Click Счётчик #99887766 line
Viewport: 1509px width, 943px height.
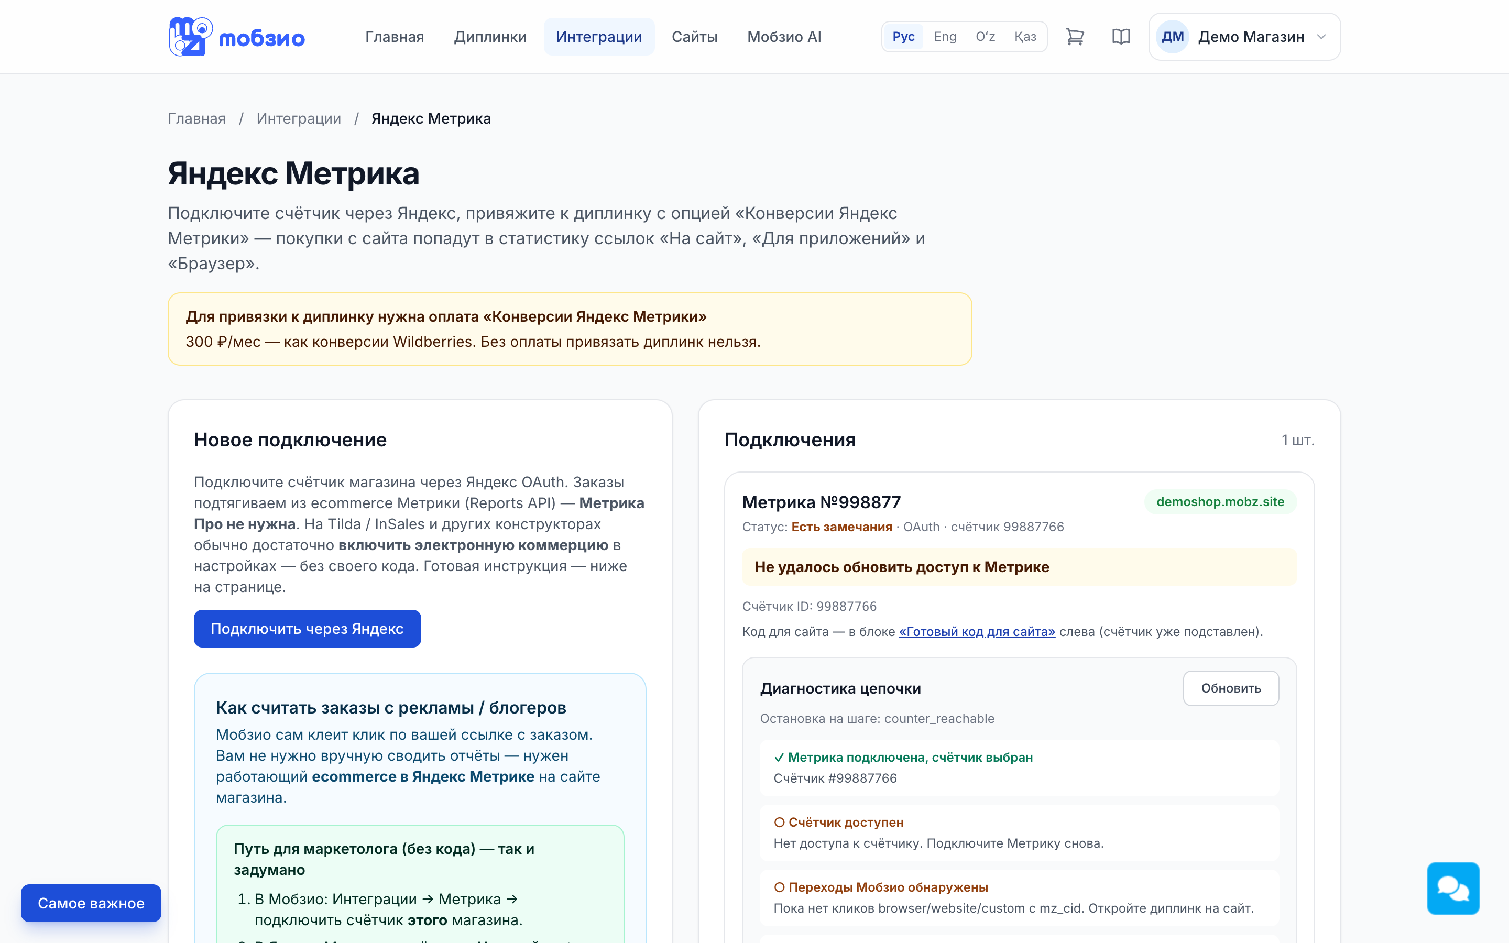(836, 778)
